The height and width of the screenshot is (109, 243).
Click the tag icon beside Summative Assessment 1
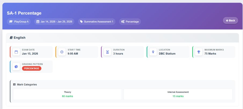click(x=81, y=22)
